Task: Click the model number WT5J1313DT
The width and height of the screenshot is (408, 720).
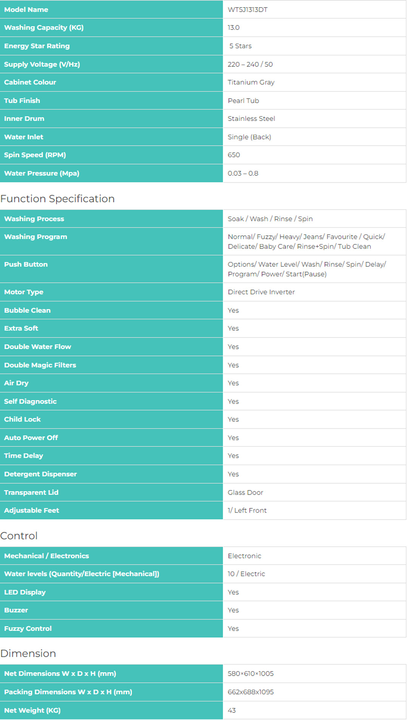Action: pos(247,10)
